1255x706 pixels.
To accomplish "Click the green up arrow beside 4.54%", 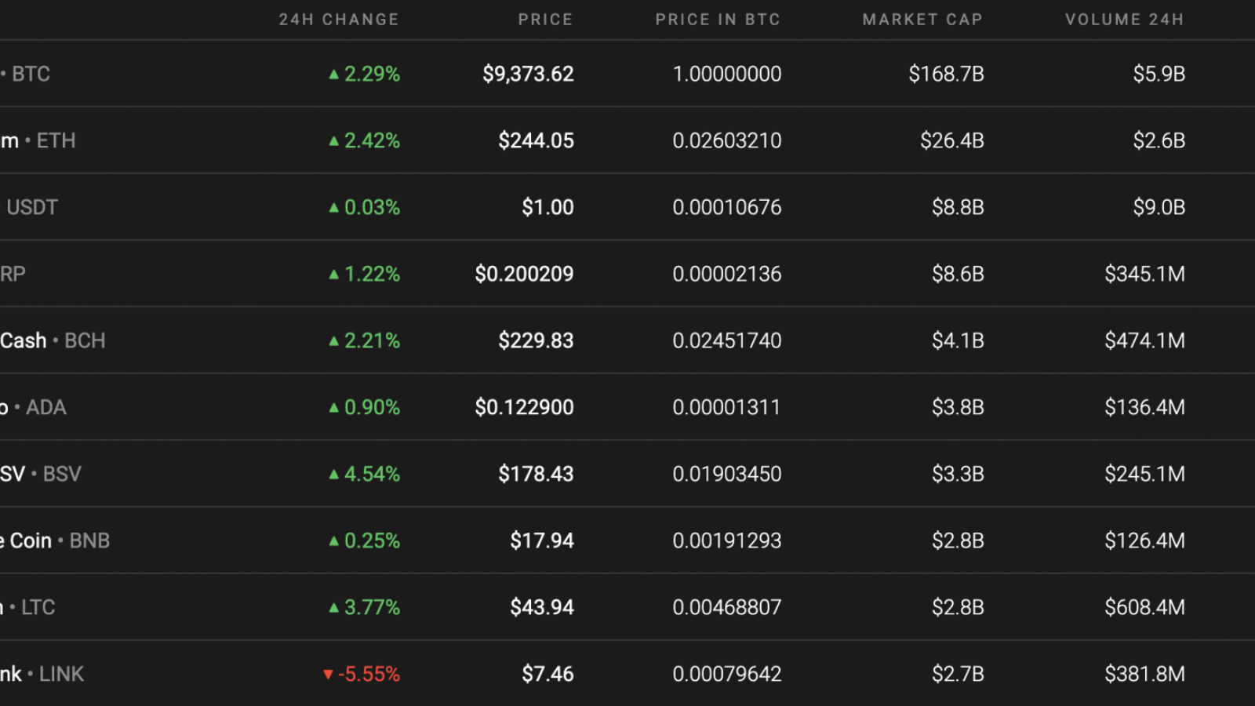I will tap(334, 475).
